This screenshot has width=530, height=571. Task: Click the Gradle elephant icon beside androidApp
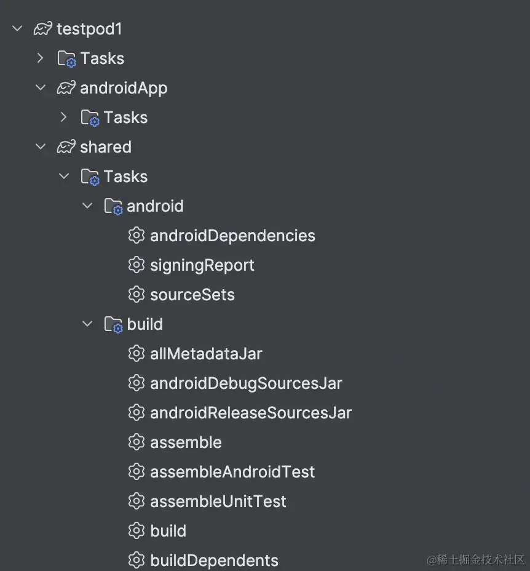(66, 88)
